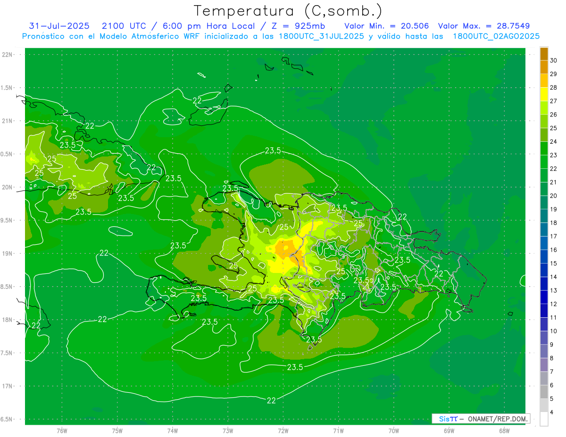
Task: Click the '75W' longitude axis label
Action: 117,431
